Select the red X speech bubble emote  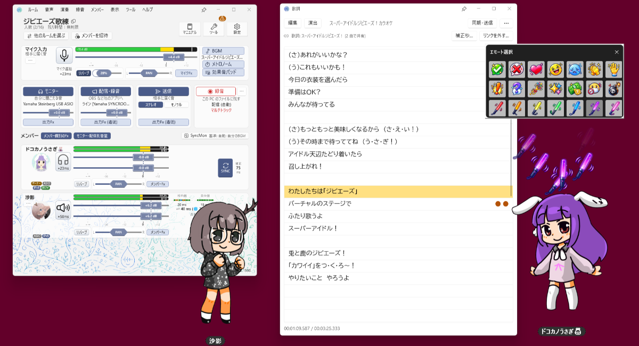pos(517,69)
